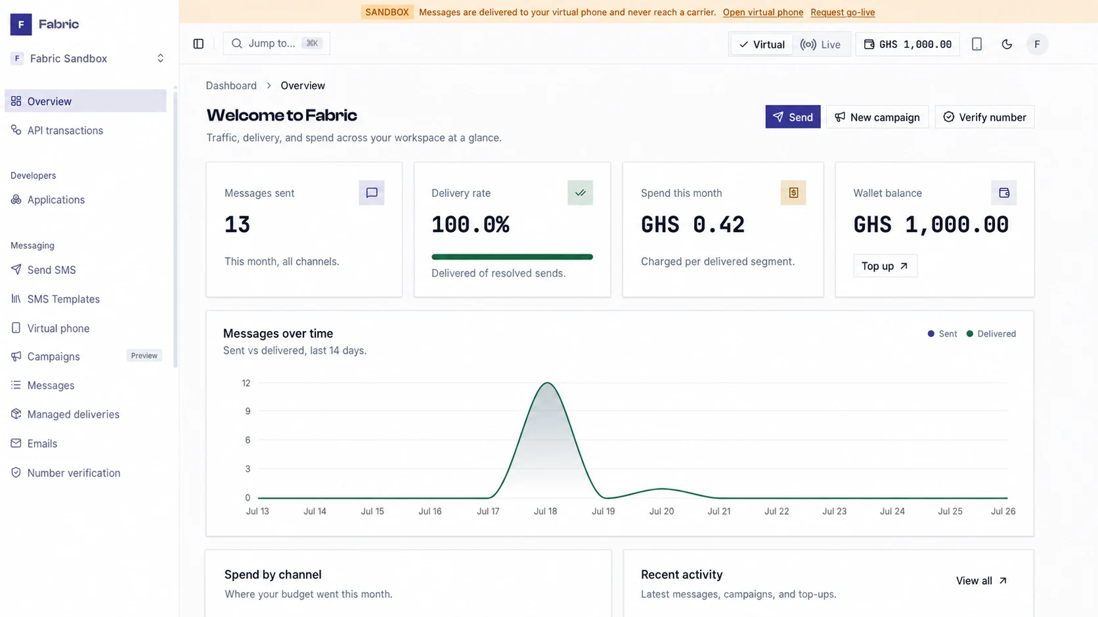1098x617 pixels.
Task: Open the Messages sidebar item
Action: 85,386
